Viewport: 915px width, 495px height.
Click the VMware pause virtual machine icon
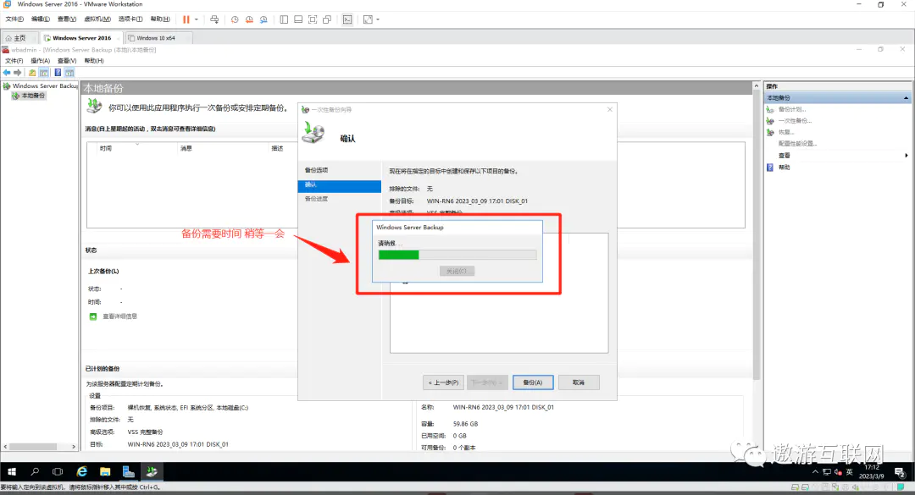coord(186,19)
